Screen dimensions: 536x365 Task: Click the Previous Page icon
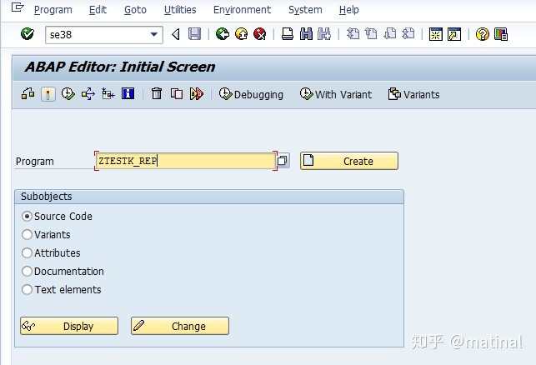[371, 34]
